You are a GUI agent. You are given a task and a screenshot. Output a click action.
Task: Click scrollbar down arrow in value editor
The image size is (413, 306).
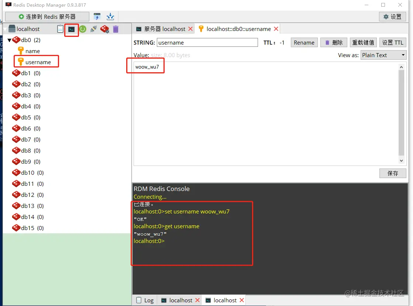[x=401, y=160]
